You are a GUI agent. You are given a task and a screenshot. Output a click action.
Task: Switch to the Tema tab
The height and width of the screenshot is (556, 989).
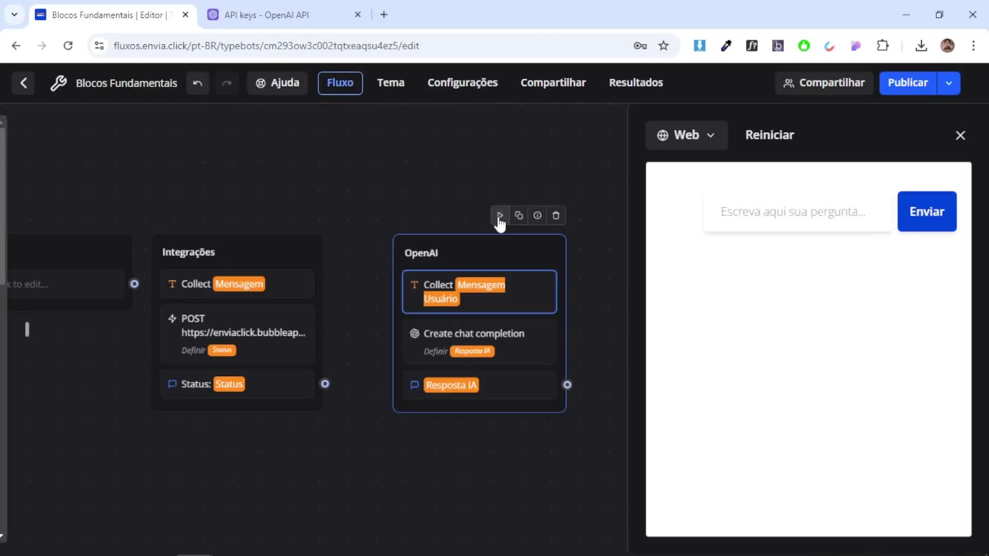click(391, 82)
